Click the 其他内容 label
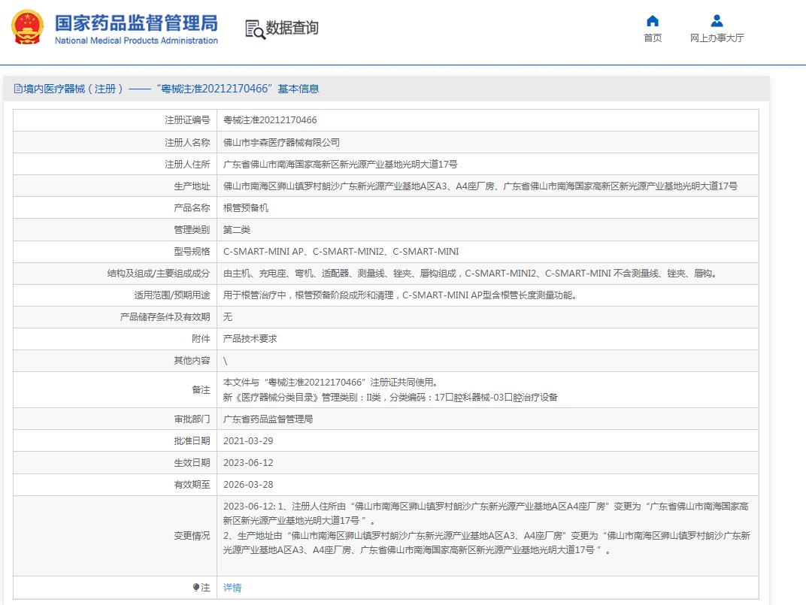 192,361
